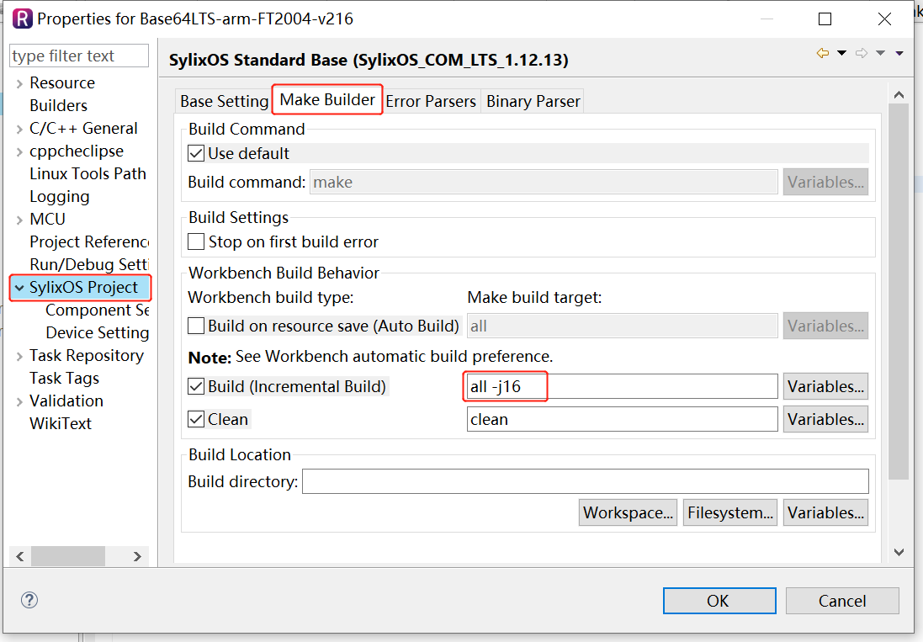The width and height of the screenshot is (923, 642).
Task: Select Linux Tools Path in tree
Action: [x=88, y=174]
